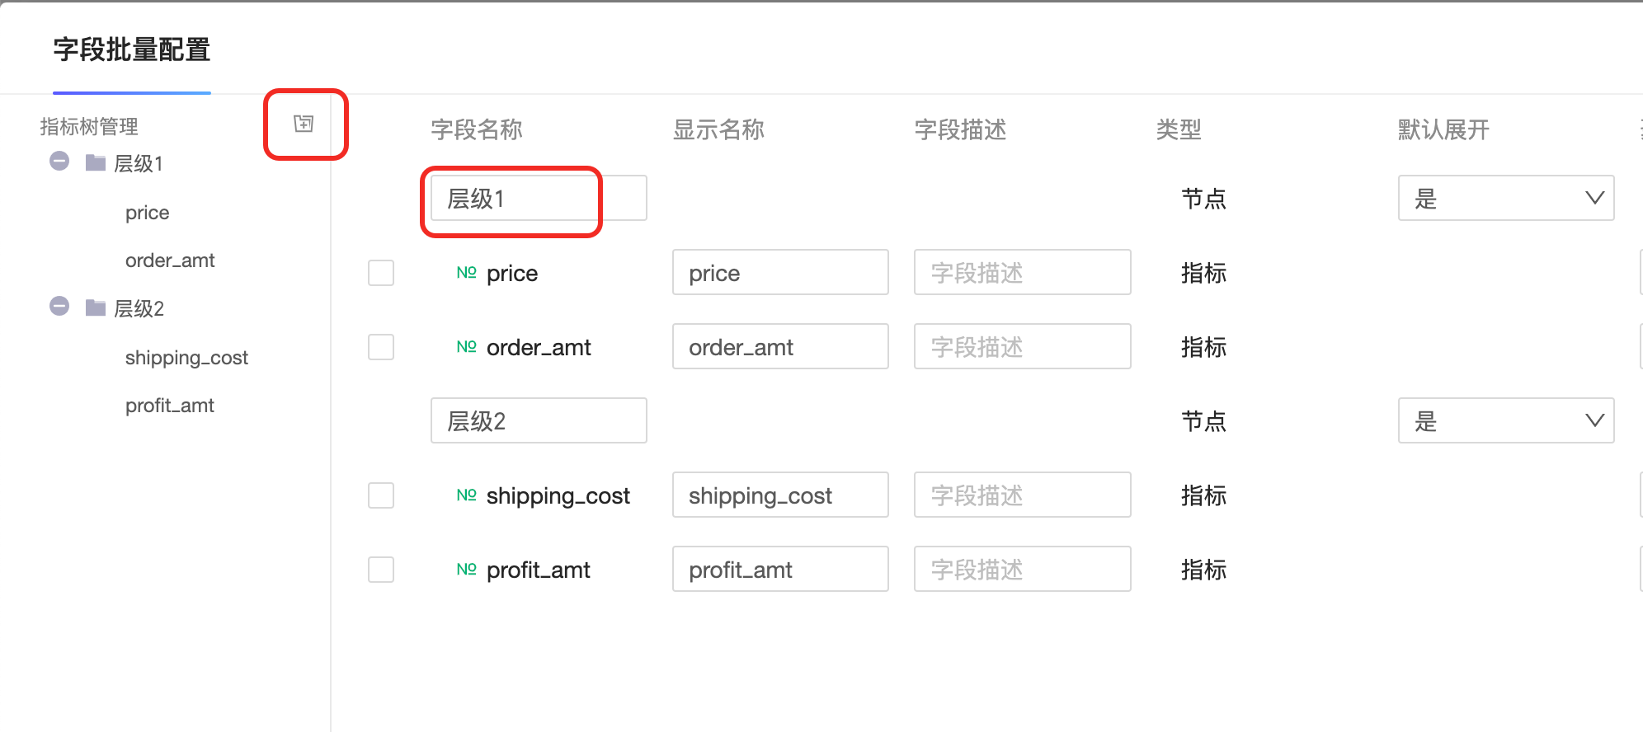Select the shipping_cost row checkbox
This screenshot has width=1643, height=732.
(381, 495)
